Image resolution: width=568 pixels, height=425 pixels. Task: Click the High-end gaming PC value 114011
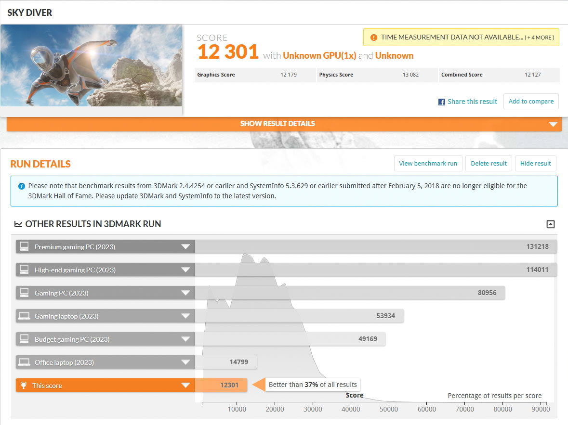pyautogui.click(x=537, y=270)
